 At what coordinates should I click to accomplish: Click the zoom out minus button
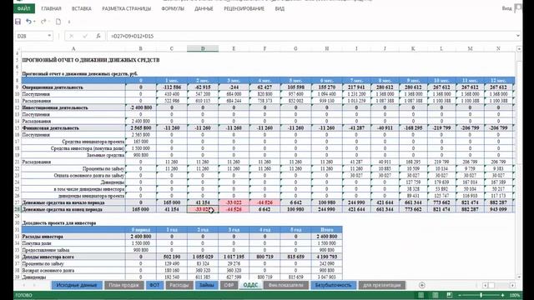tap(460, 295)
